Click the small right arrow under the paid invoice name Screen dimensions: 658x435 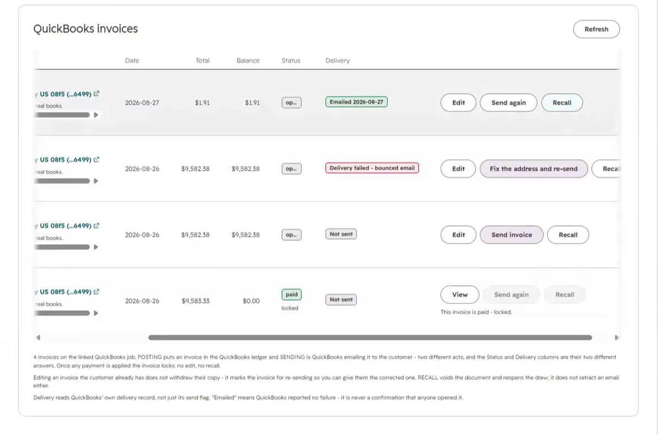click(x=96, y=313)
